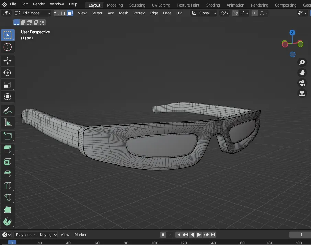Open the Edit Mode dropdown
The width and height of the screenshot is (311, 245).
[x=33, y=13]
